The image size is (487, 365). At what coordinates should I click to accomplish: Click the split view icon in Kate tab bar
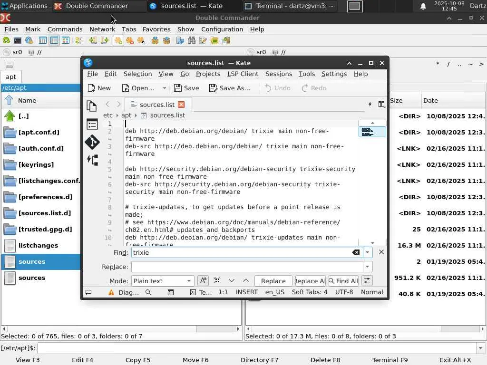381,104
